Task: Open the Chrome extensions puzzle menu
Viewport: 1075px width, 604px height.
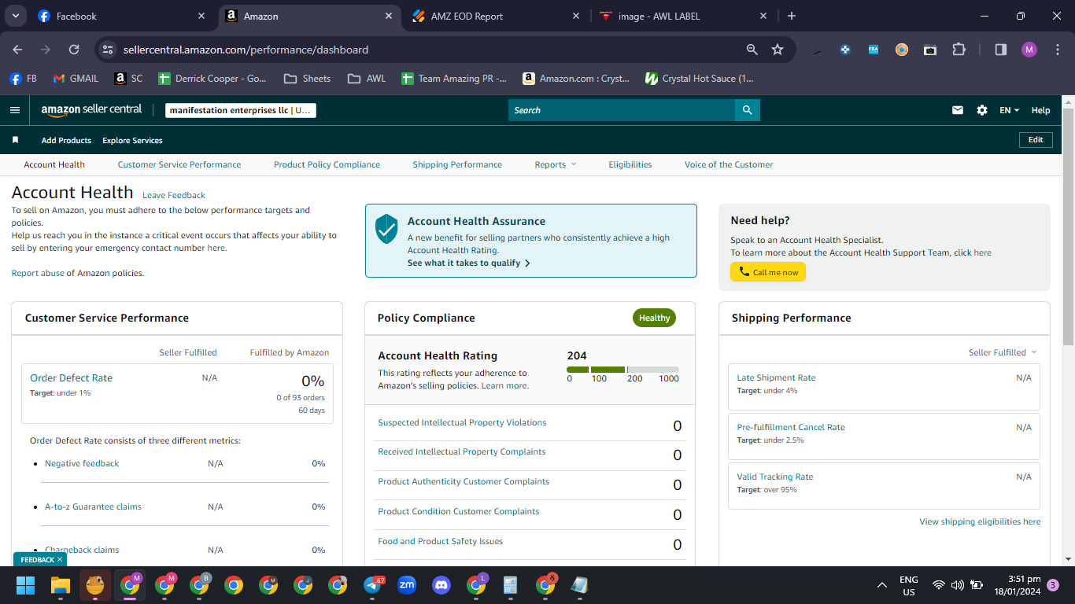Action: pos(959,50)
